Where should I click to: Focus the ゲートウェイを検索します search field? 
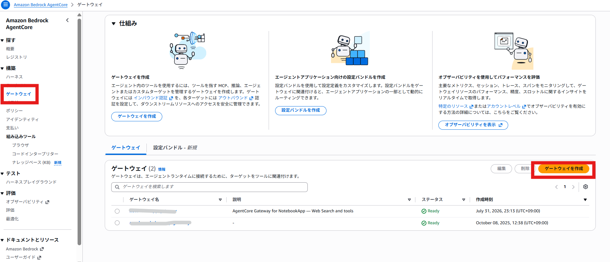(209, 187)
